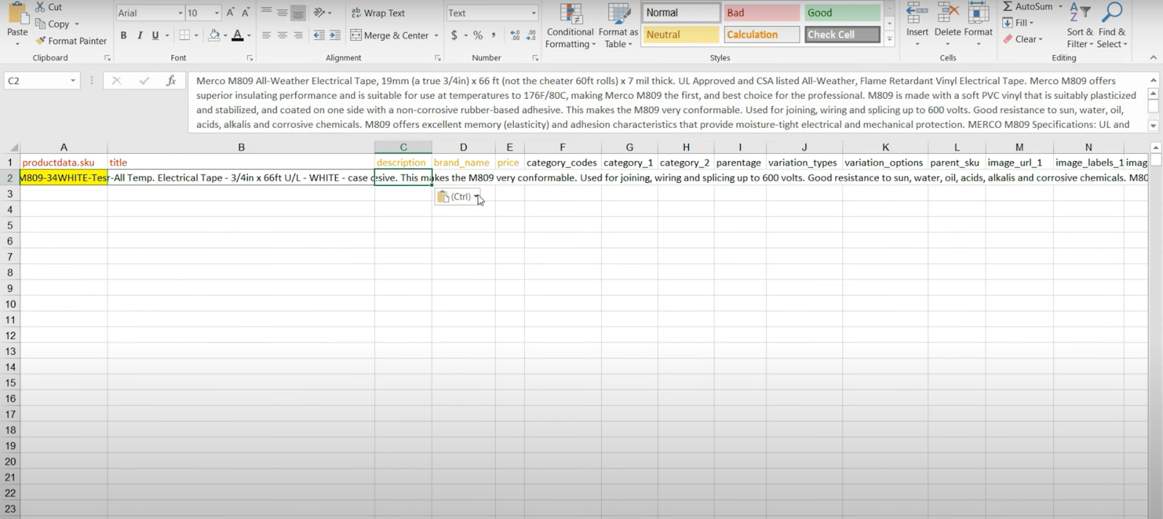Collapse the ribbon chevron
The width and height of the screenshot is (1163, 519).
tap(1153, 57)
